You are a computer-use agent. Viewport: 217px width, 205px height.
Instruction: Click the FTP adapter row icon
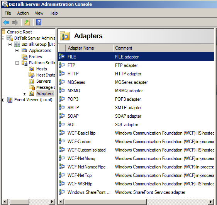click(62, 65)
